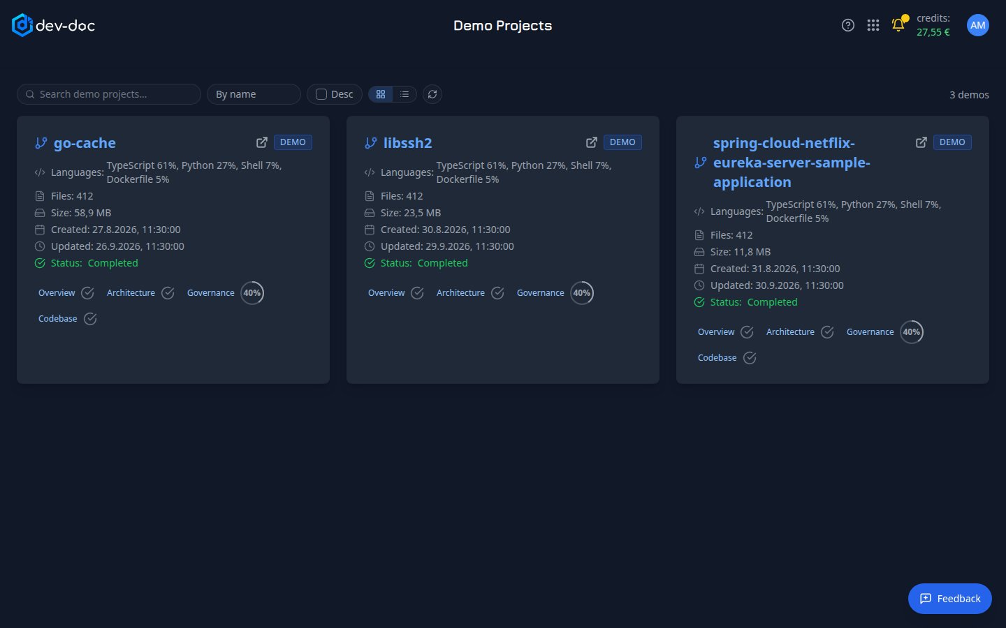This screenshot has width=1006, height=628.
Task: Click go-cache Architecture completed checkmark icon
Action: [x=168, y=293]
